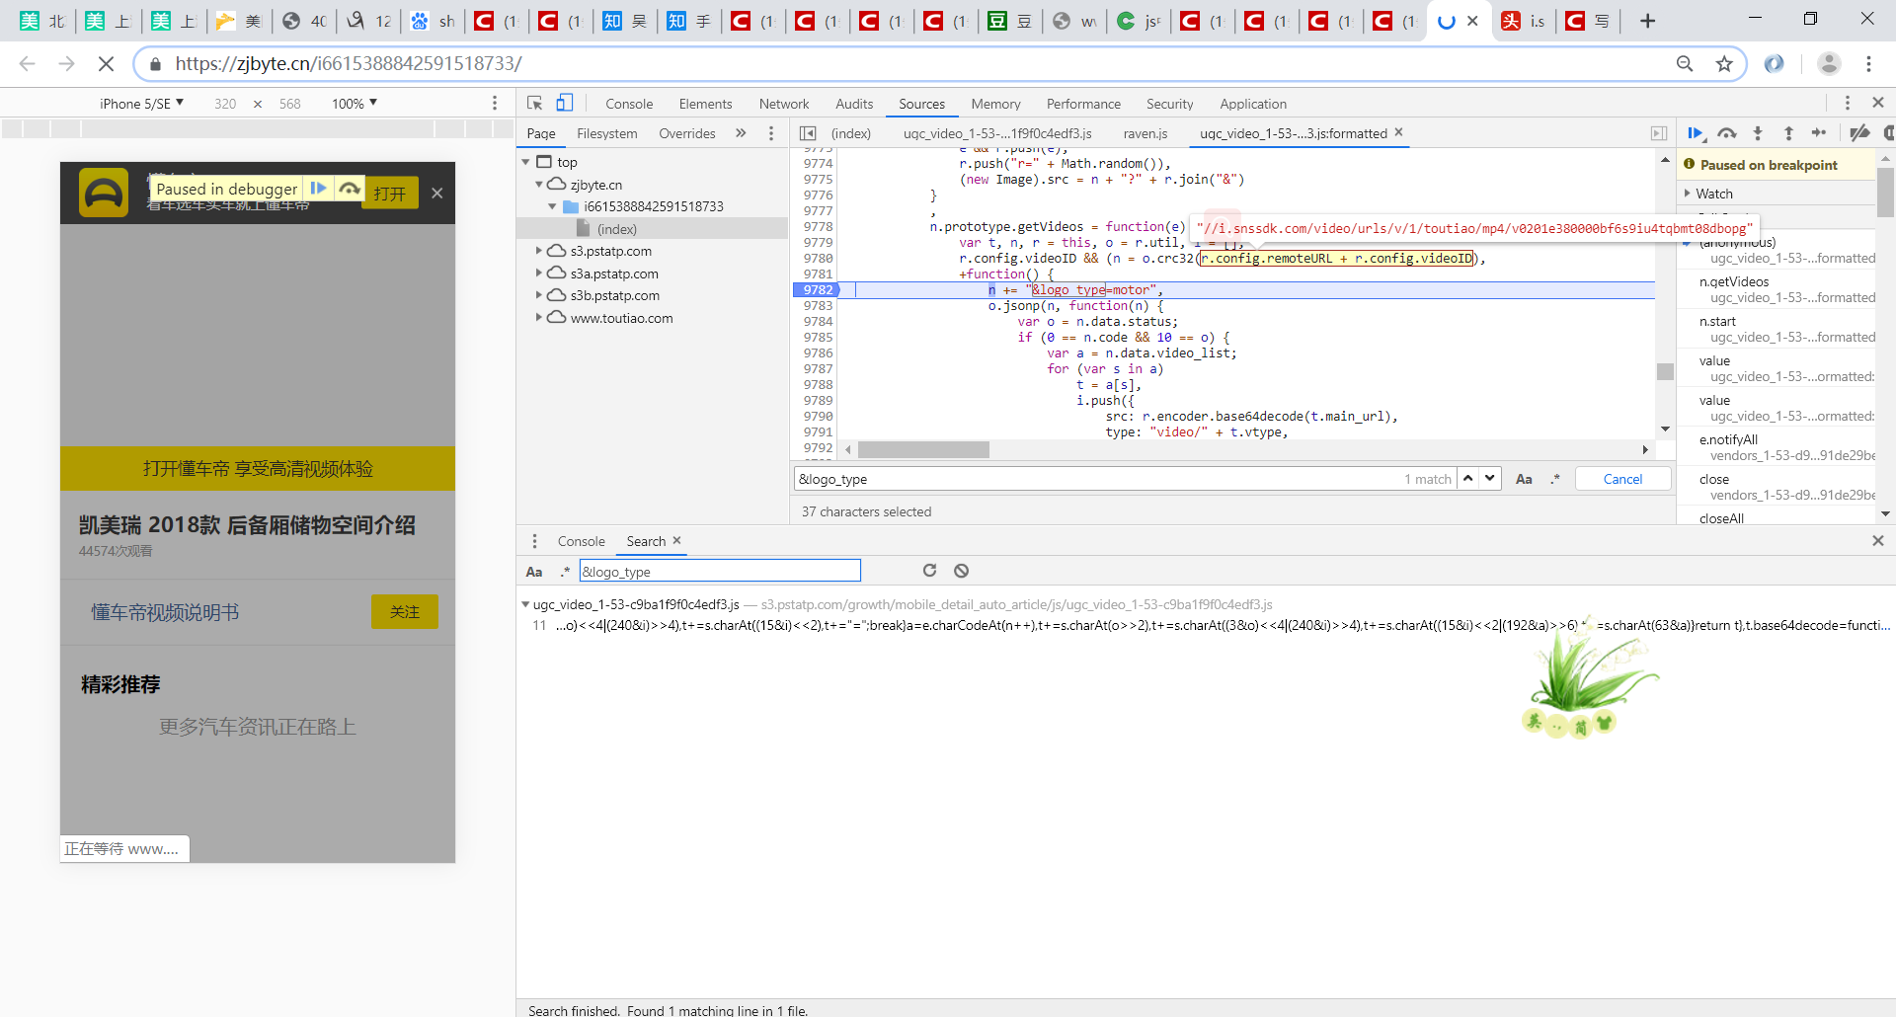The width and height of the screenshot is (1896, 1017).
Task: Expand the s3.pstatp.com domain
Action: (539, 251)
